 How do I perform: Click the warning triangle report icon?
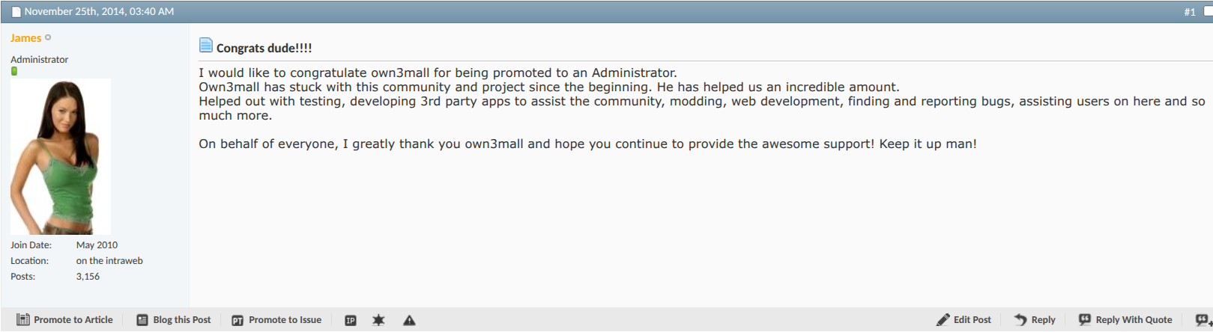pyautogui.click(x=409, y=320)
